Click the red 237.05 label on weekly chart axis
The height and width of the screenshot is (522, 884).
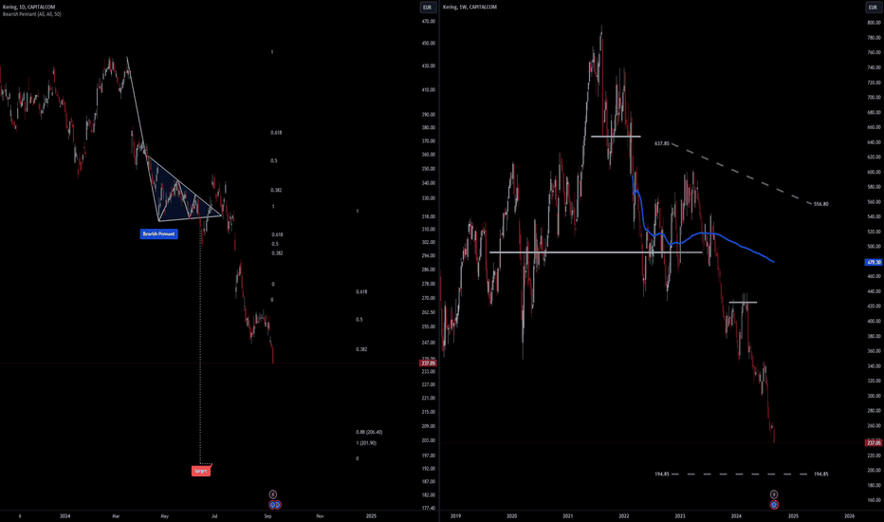coord(874,443)
